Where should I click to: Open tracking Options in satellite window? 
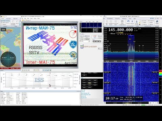pyautogui.click(x=4, y=24)
